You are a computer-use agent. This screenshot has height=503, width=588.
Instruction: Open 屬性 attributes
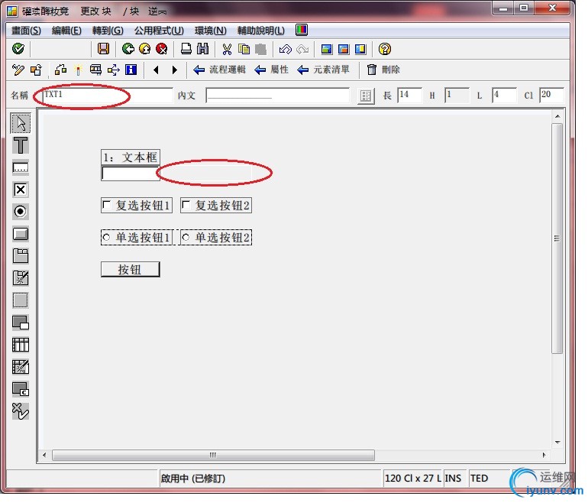pyautogui.click(x=272, y=70)
